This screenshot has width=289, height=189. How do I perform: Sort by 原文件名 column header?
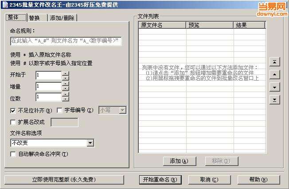pyautogui.click(x=162, y=25)
